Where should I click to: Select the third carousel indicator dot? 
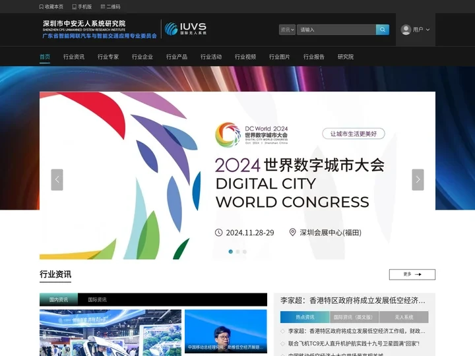click(x=245, y=251)
